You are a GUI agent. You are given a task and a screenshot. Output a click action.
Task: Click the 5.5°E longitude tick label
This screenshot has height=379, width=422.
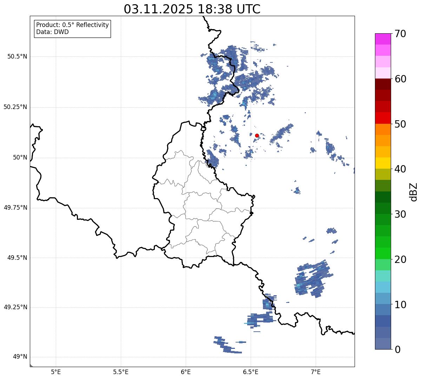pyautogui.click(x=121, y=372)
